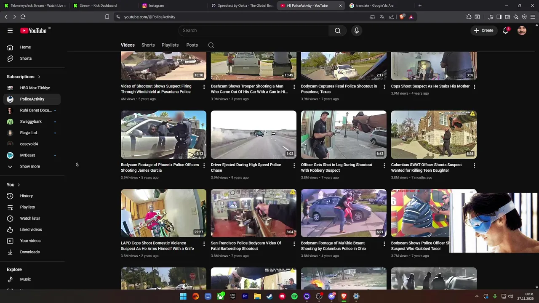Open more options for Cops Shoot Suspect Stabs Mother
Viewport: 539px width, 303px height.
[475, 87]
